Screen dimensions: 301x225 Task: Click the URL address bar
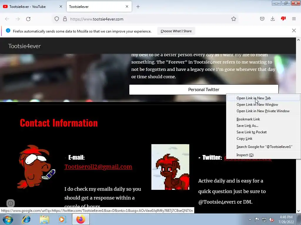click(146, 19)
